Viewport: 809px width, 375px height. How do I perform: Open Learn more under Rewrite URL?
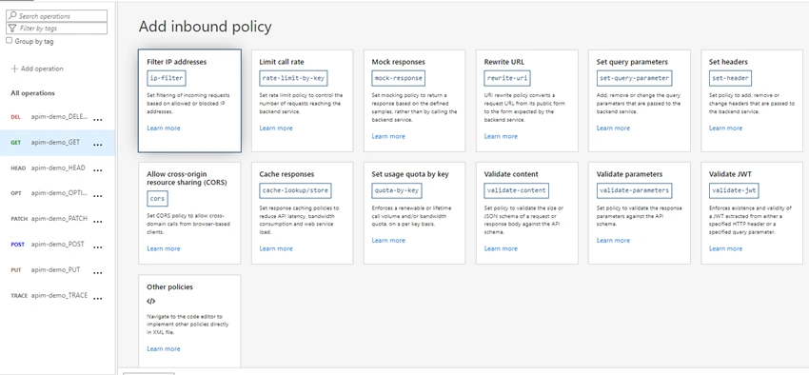(x=501, y=136)
